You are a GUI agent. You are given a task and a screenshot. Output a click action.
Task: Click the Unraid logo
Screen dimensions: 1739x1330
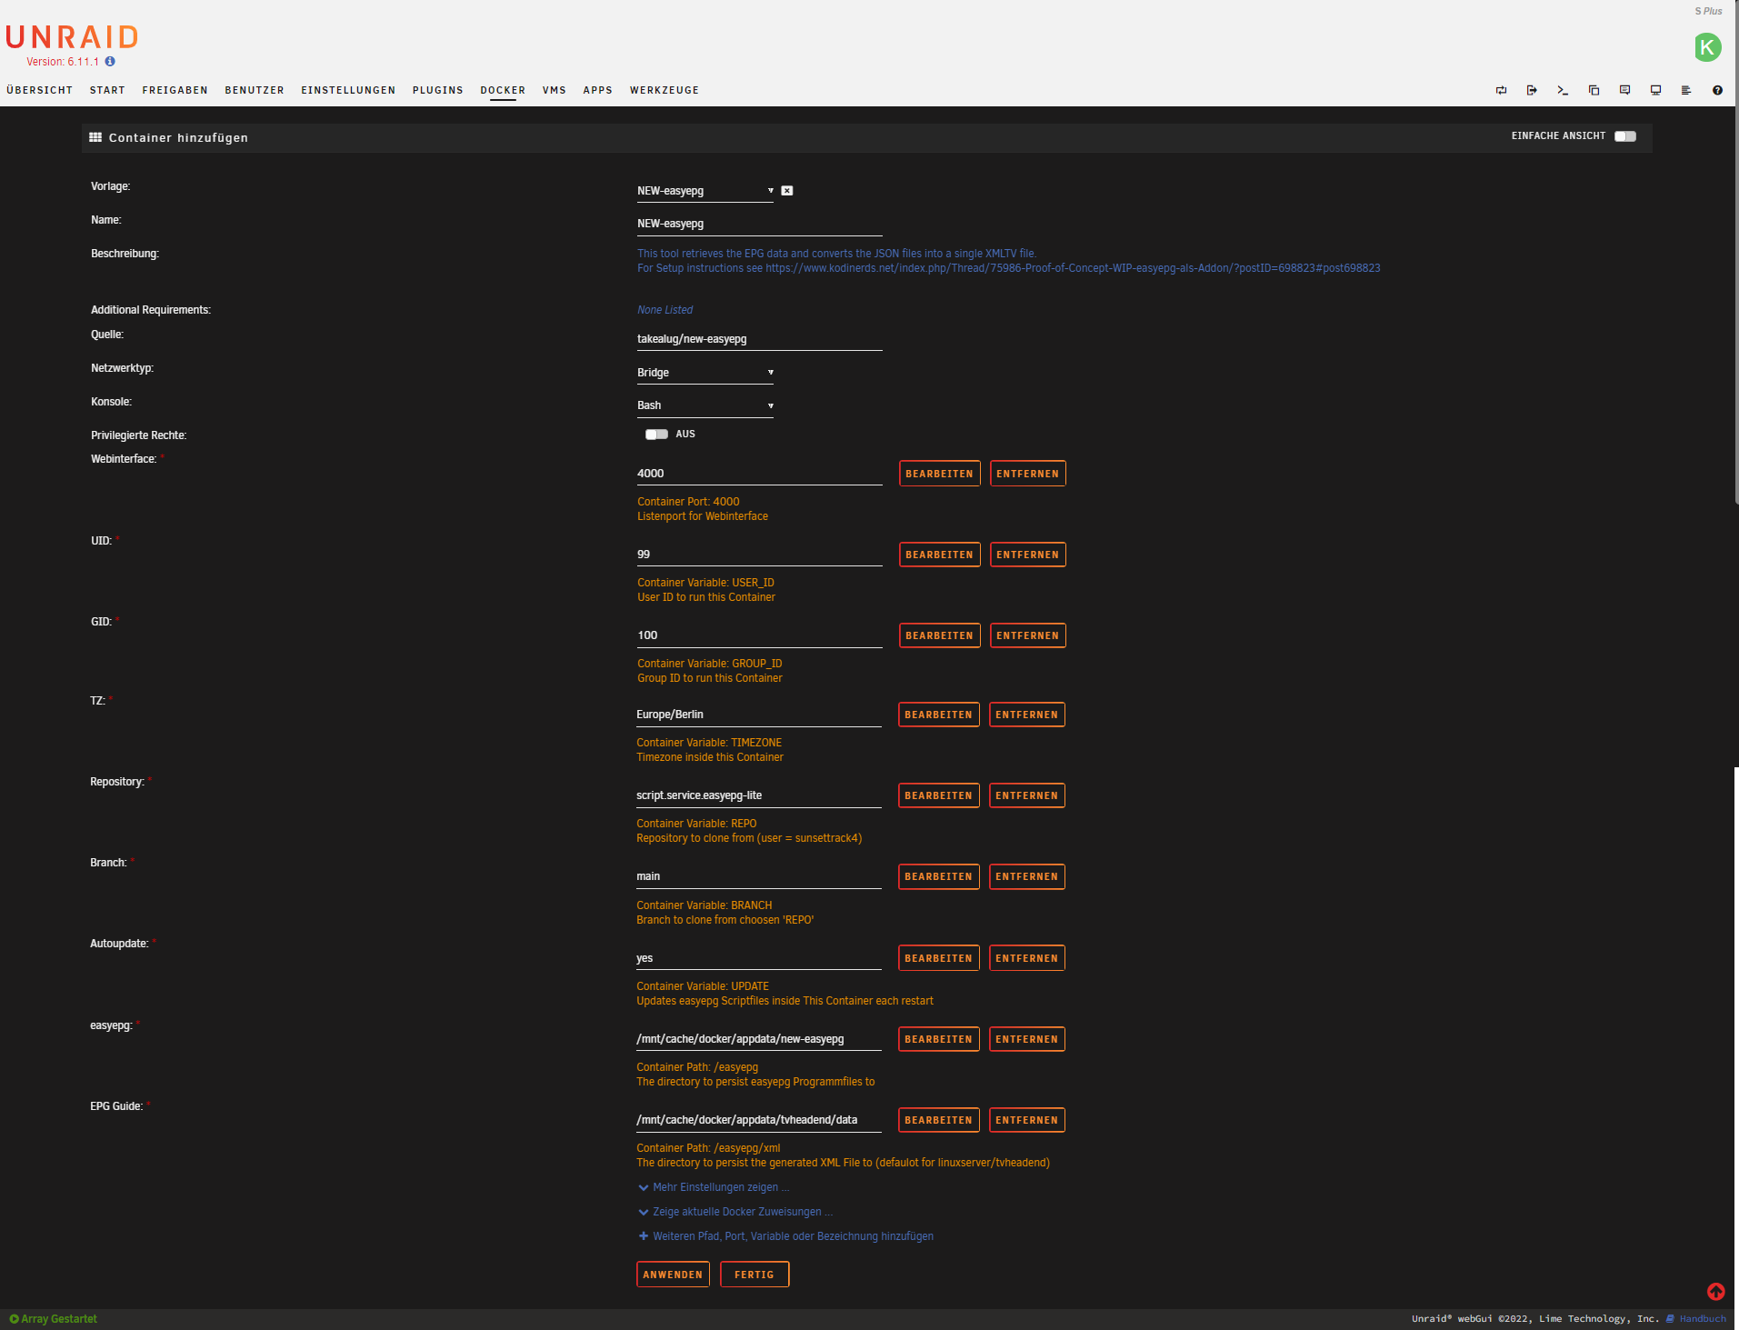pos(72,37)
